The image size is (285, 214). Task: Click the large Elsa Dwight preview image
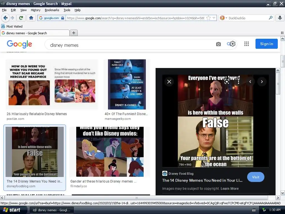click(215, 121)
